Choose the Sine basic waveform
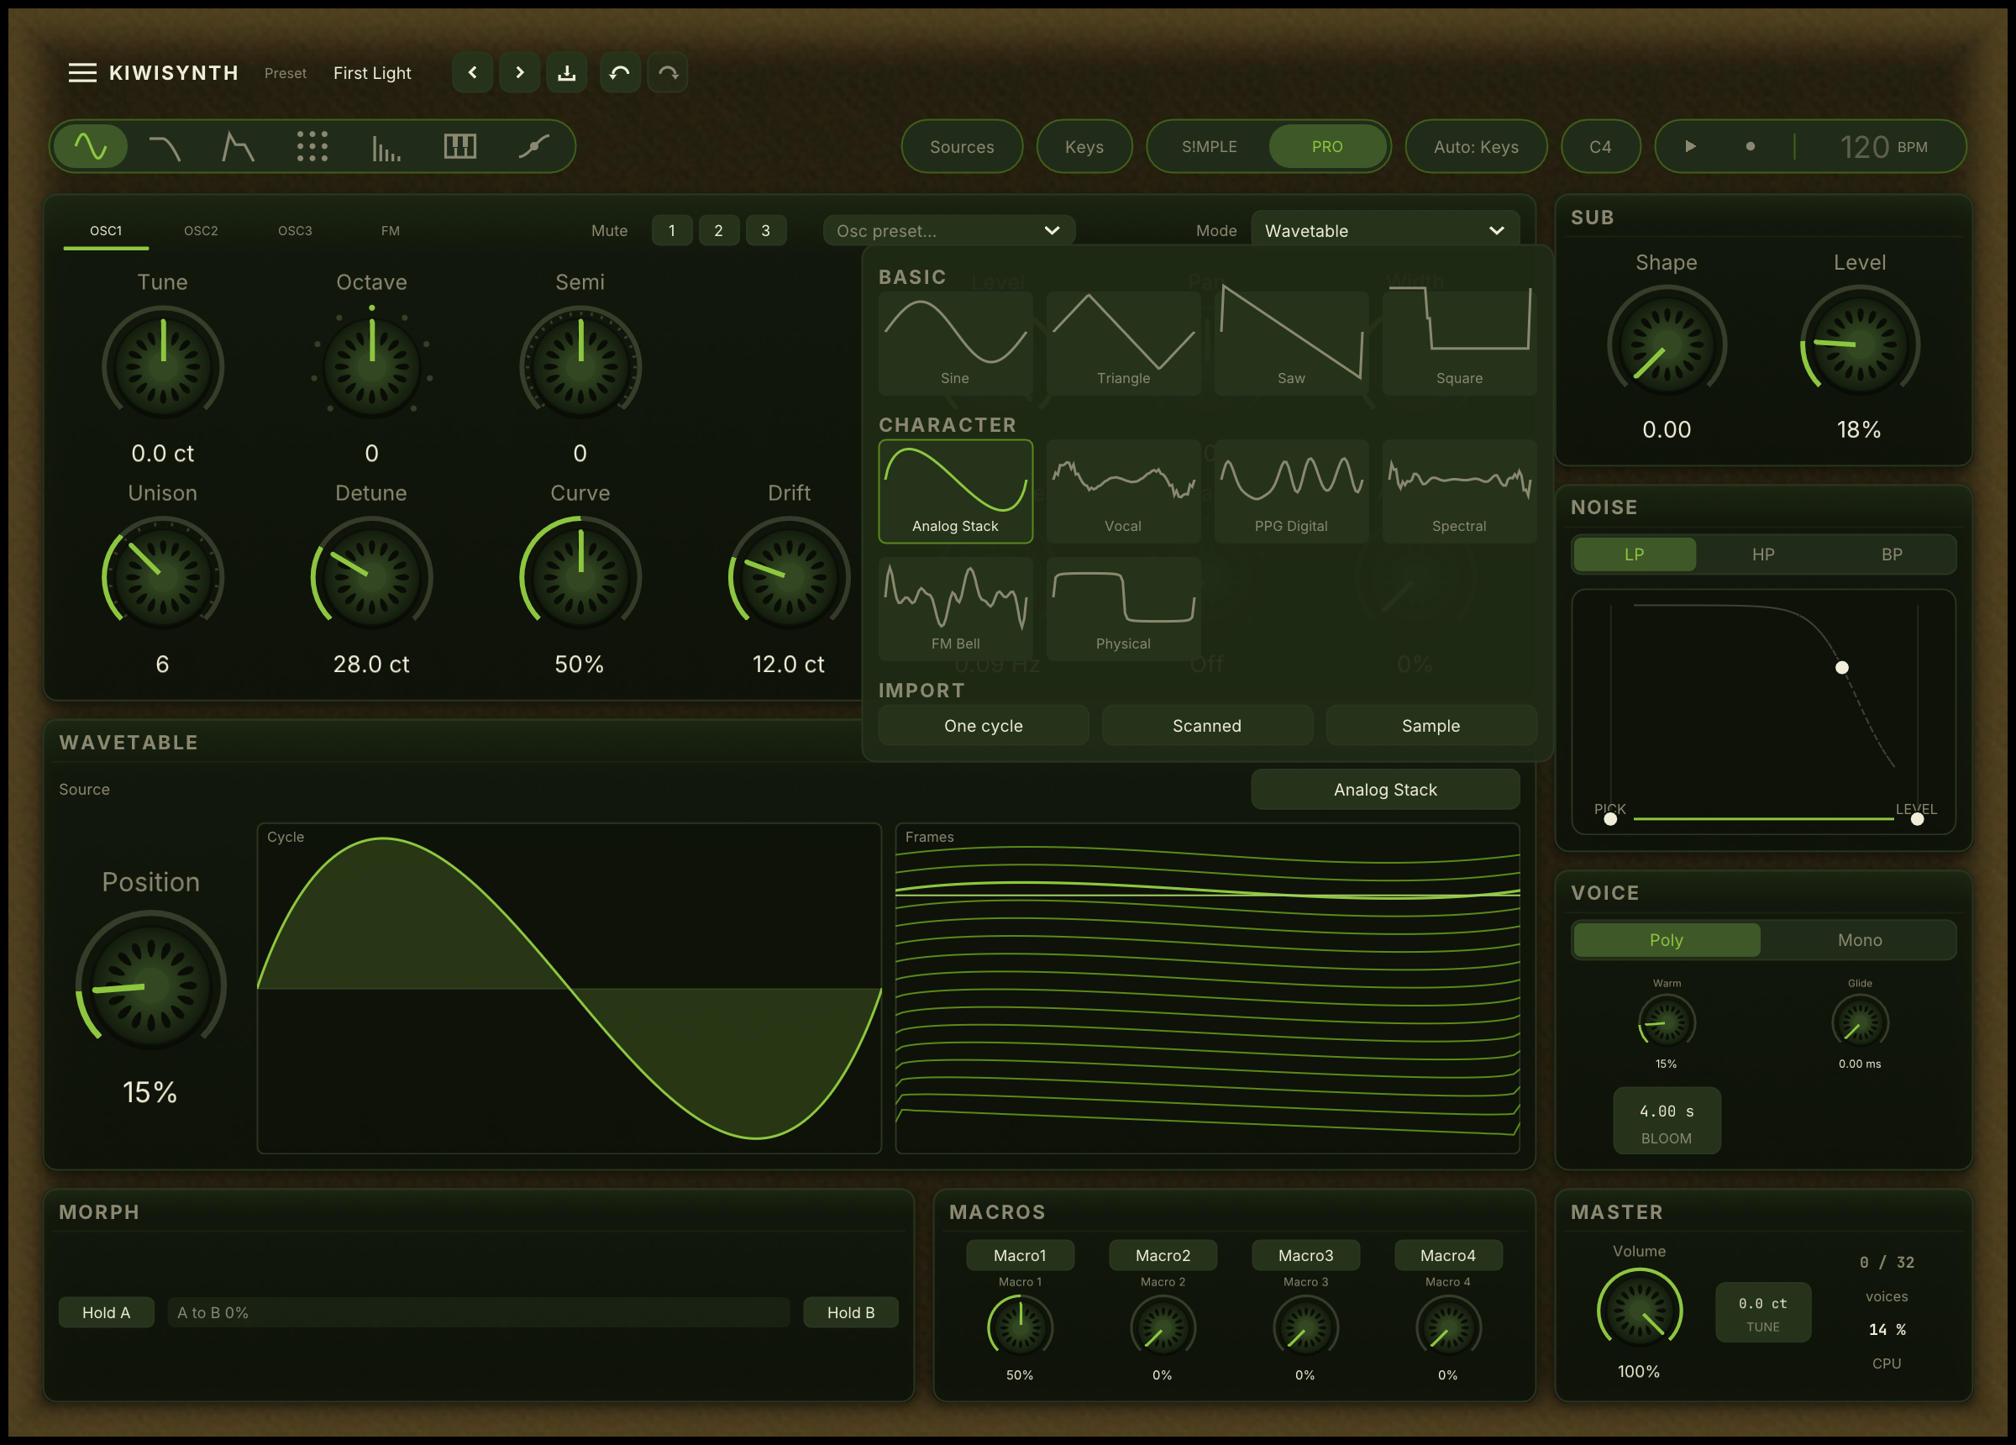This screenshot has height=1445, width=2016. 956,344
